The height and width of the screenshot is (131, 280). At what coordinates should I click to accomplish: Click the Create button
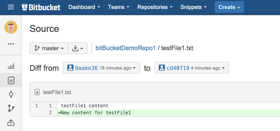pos(229,7)
